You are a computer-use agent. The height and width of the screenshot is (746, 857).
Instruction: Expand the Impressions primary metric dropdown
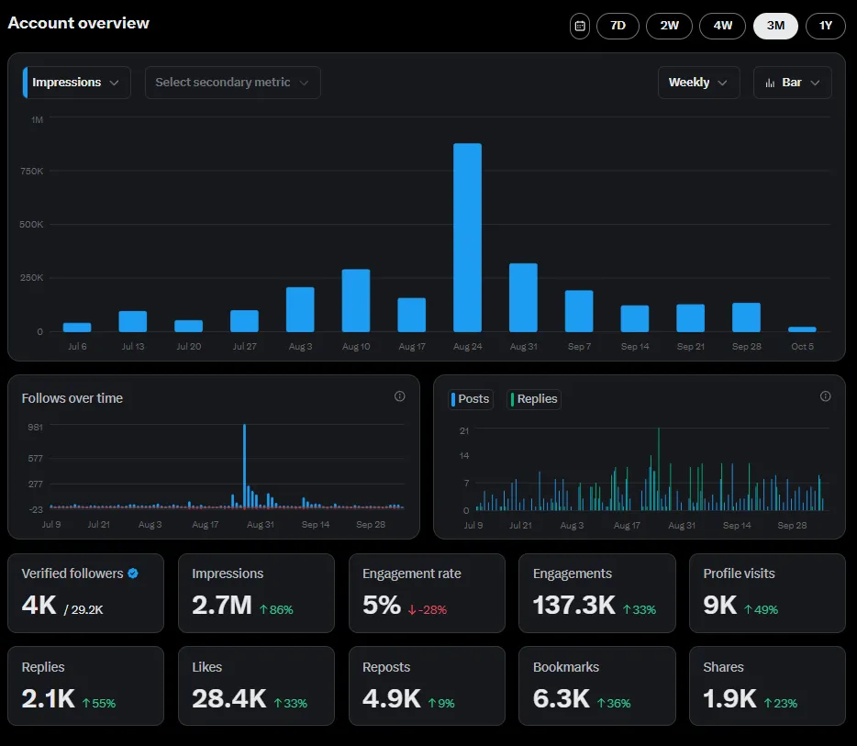(77, 83)
